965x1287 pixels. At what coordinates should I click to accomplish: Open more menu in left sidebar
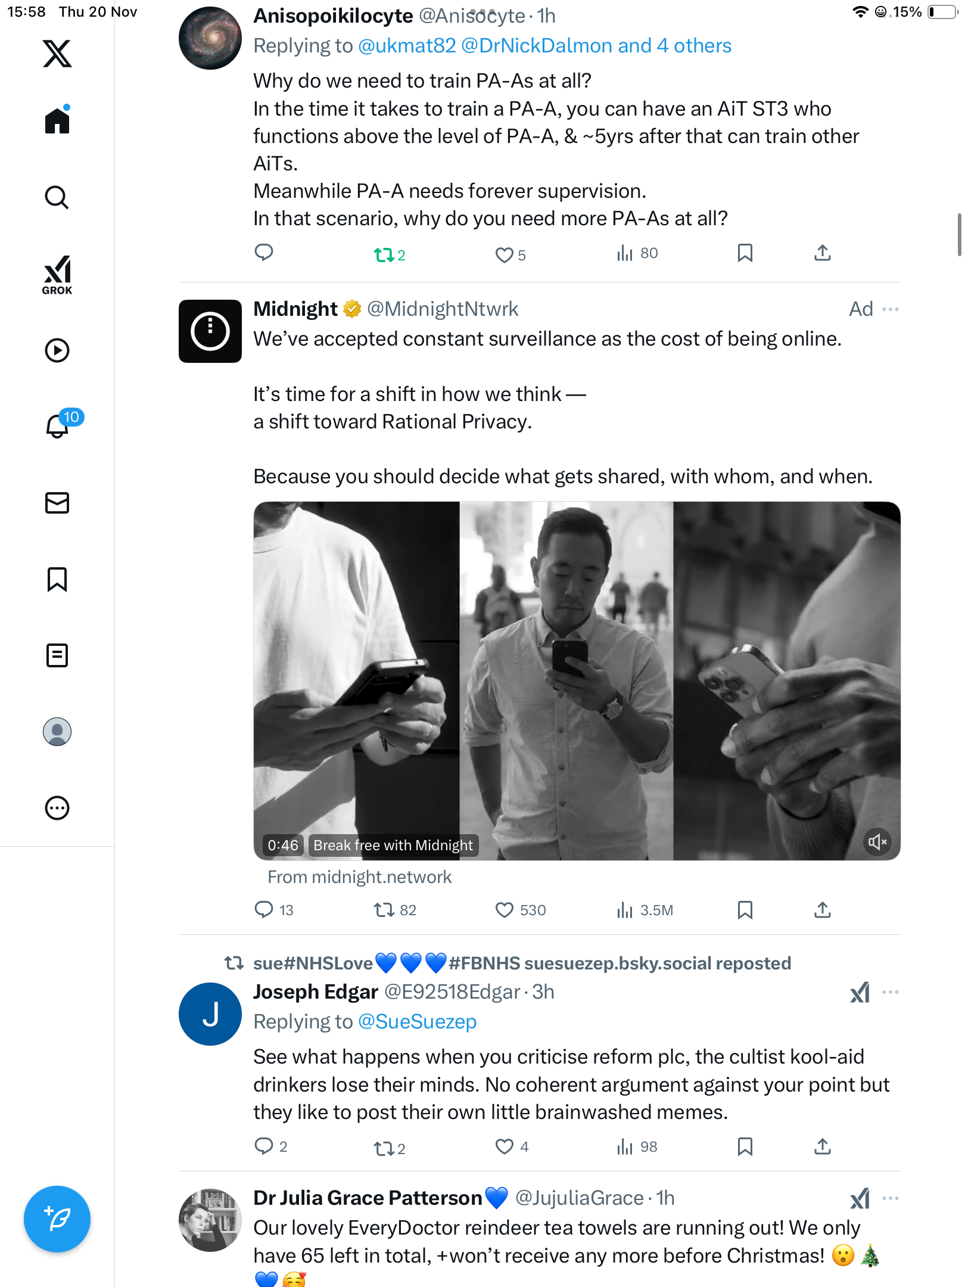coord(57,808)
